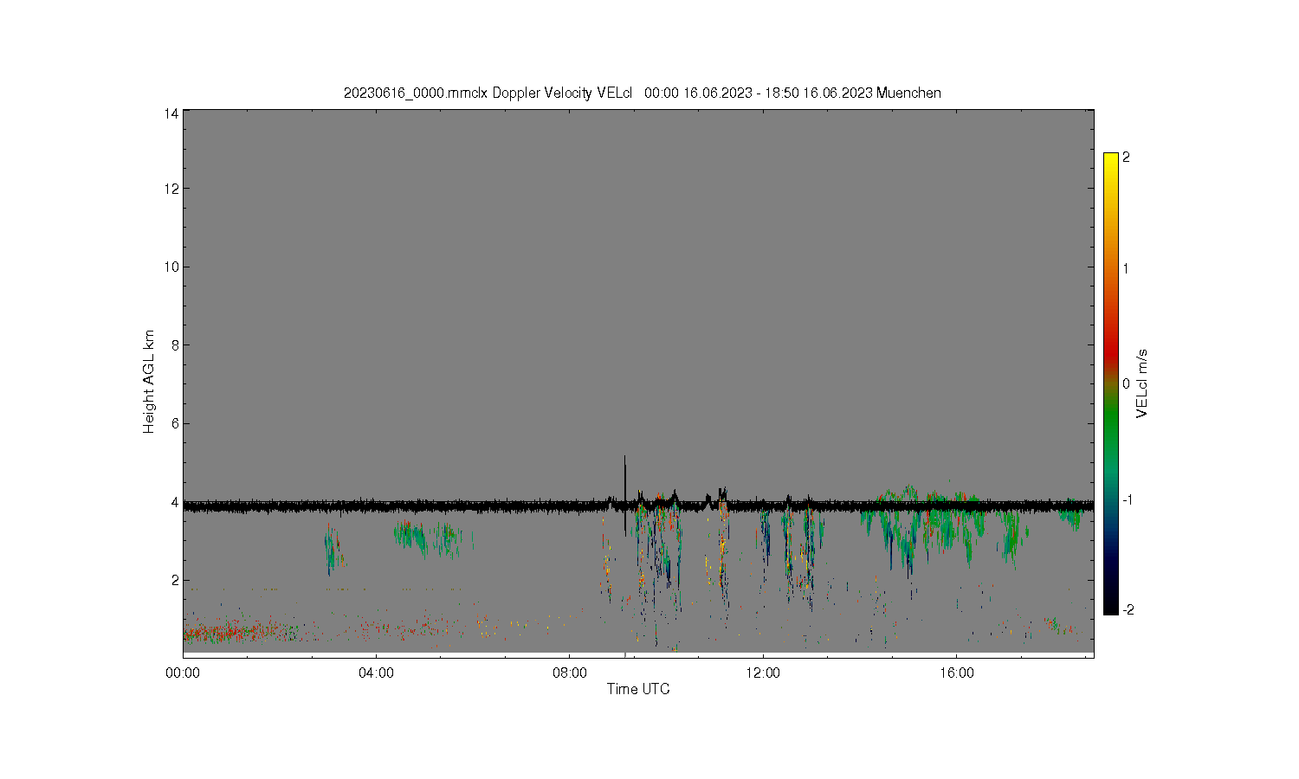Click the height tick label 10
The image size is (1299, 779).
coord(171,267)
